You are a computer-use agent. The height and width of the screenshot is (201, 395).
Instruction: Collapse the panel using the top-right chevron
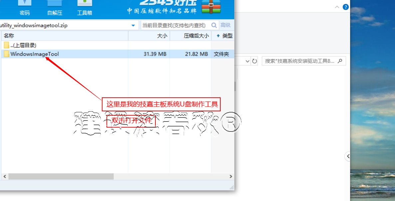point(336,7)
